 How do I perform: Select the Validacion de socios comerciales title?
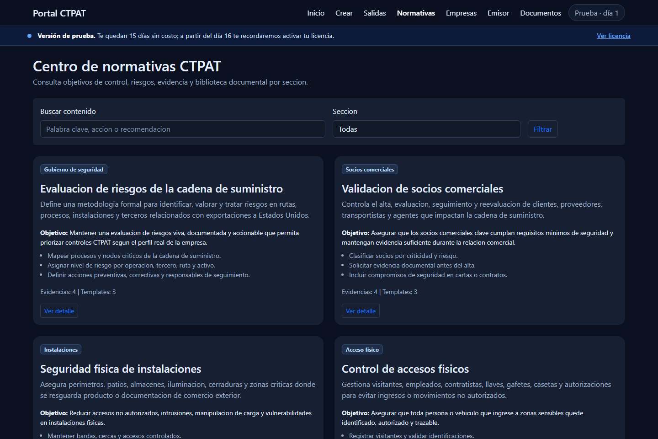click(423, 189)
